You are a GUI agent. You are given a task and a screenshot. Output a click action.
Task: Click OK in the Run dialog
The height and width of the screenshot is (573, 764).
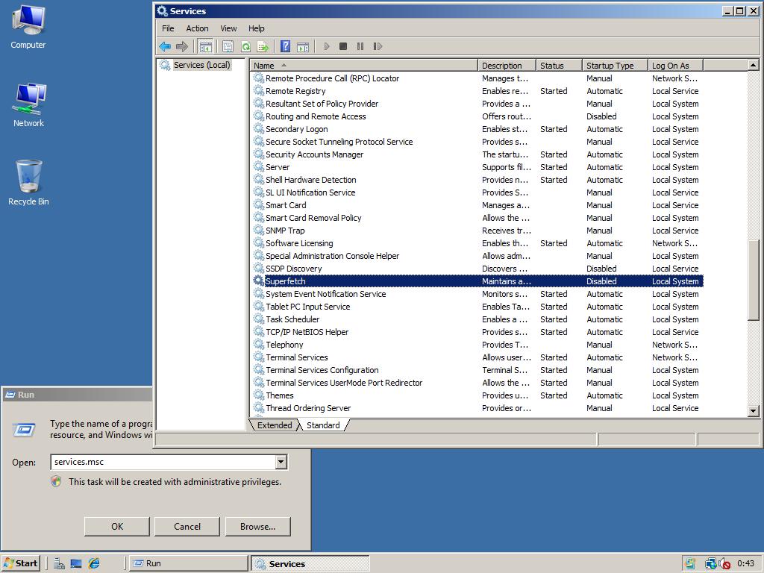[x=117, y=526]
